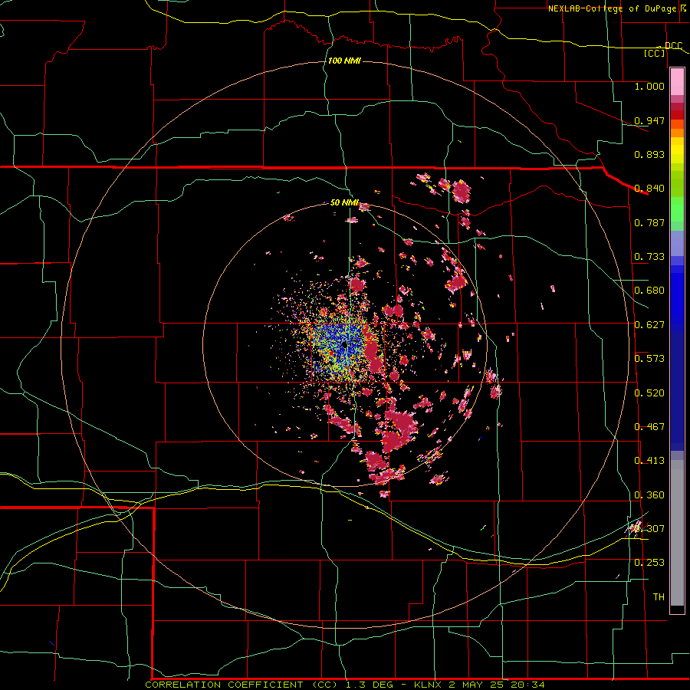Click the KLNX station identifier in caption
Image resolution: width=690 pixels, height=690 pixels.
[x=429, y=685]
